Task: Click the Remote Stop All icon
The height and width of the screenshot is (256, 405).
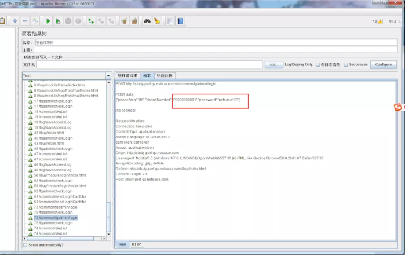Action: coord(101,21)
